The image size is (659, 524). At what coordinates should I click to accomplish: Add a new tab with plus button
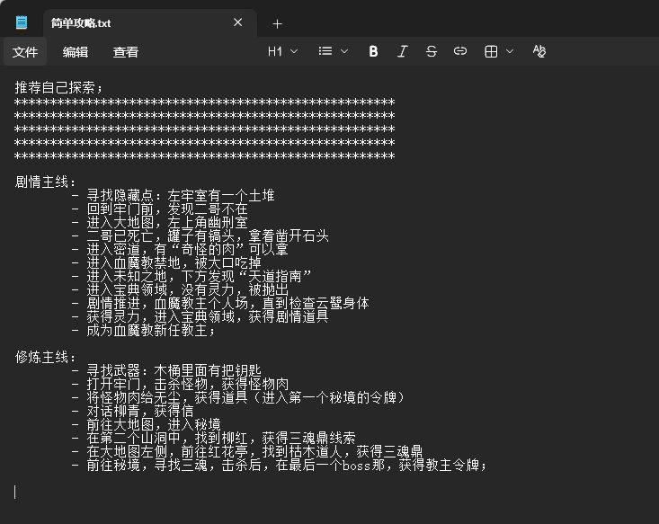point(277,24)
